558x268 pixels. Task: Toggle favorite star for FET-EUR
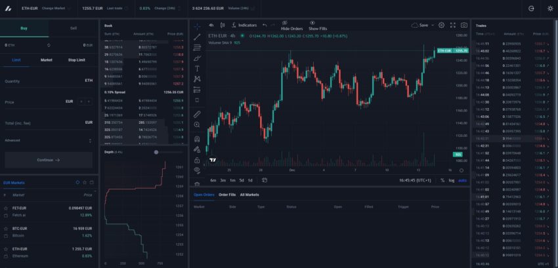coord(5,208)
